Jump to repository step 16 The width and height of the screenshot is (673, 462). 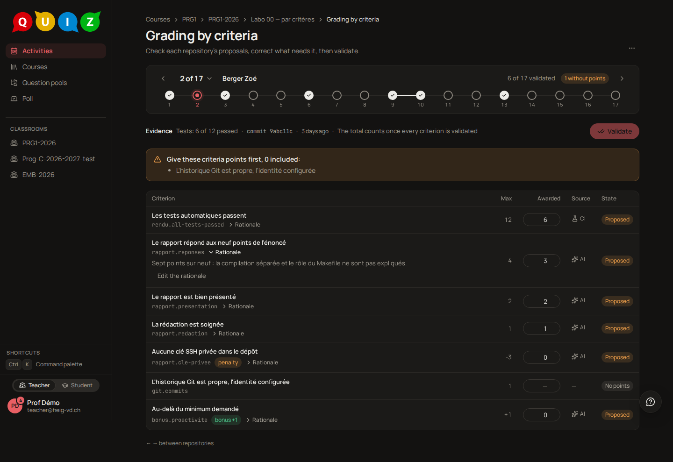(x=588, y=95)
